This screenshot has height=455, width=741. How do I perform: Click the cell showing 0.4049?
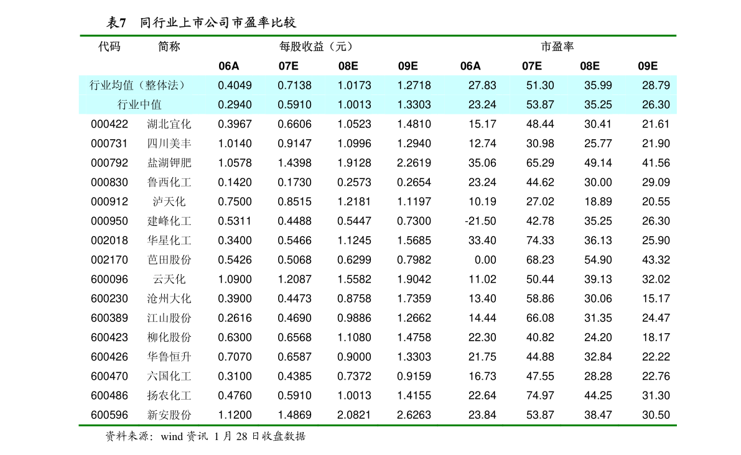[235, 85]
